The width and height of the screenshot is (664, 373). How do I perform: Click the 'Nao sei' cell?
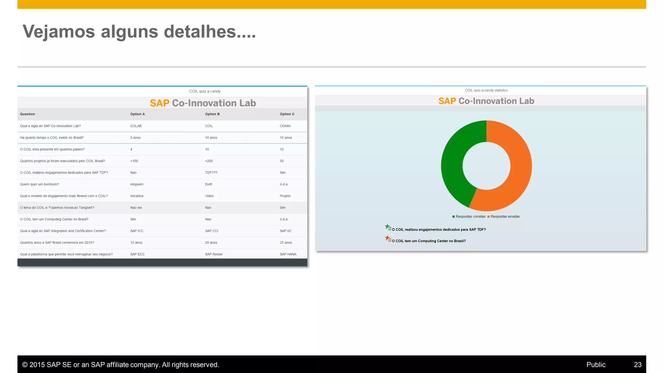[x=136, y=208]
